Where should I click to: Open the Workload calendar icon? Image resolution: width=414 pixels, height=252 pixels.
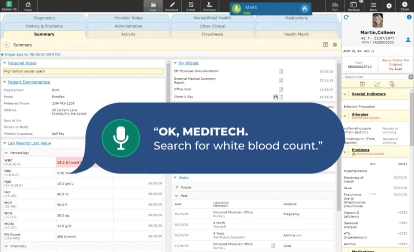(354, 6)
